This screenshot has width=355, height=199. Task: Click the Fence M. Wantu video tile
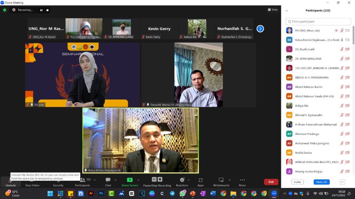point(199,75)
